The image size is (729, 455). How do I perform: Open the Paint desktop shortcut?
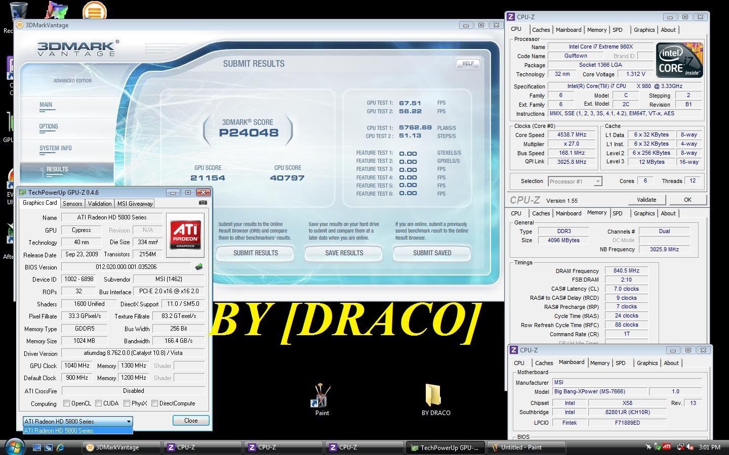[322, 400]
